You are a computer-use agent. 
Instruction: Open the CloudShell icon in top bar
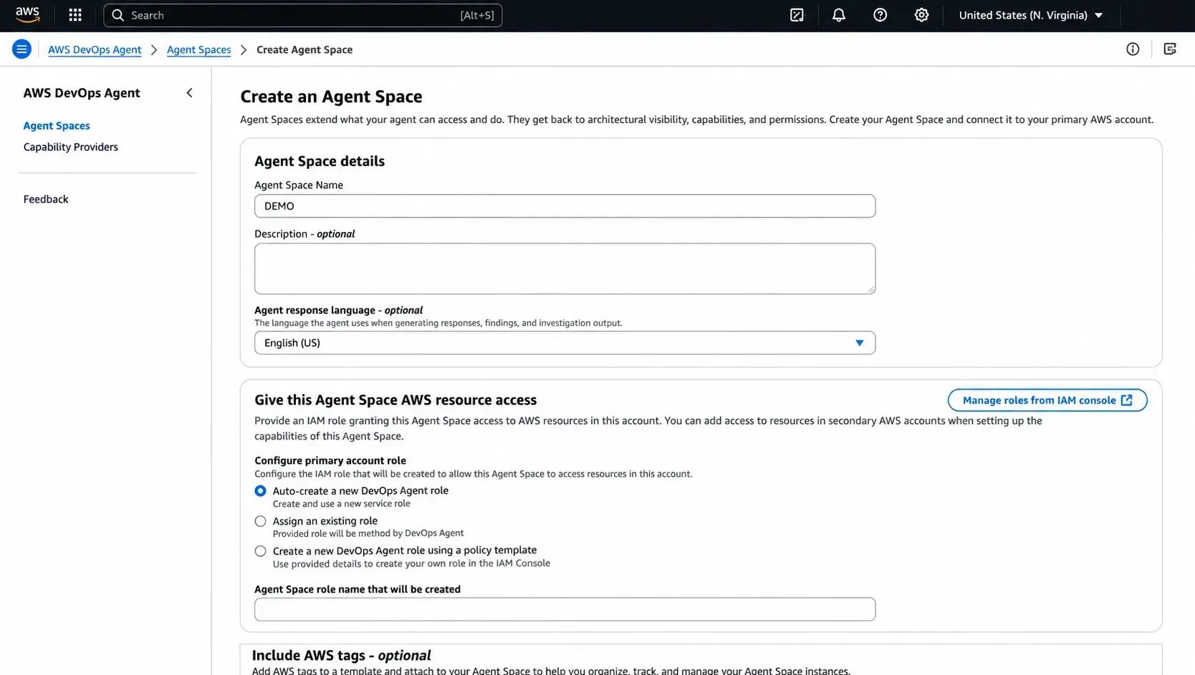[797, 15]
